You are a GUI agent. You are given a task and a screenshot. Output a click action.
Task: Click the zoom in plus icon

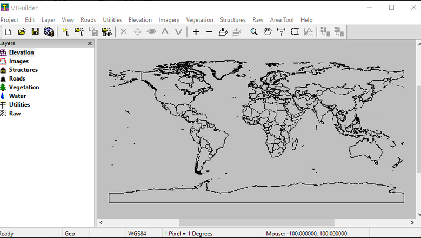(196, 32)
